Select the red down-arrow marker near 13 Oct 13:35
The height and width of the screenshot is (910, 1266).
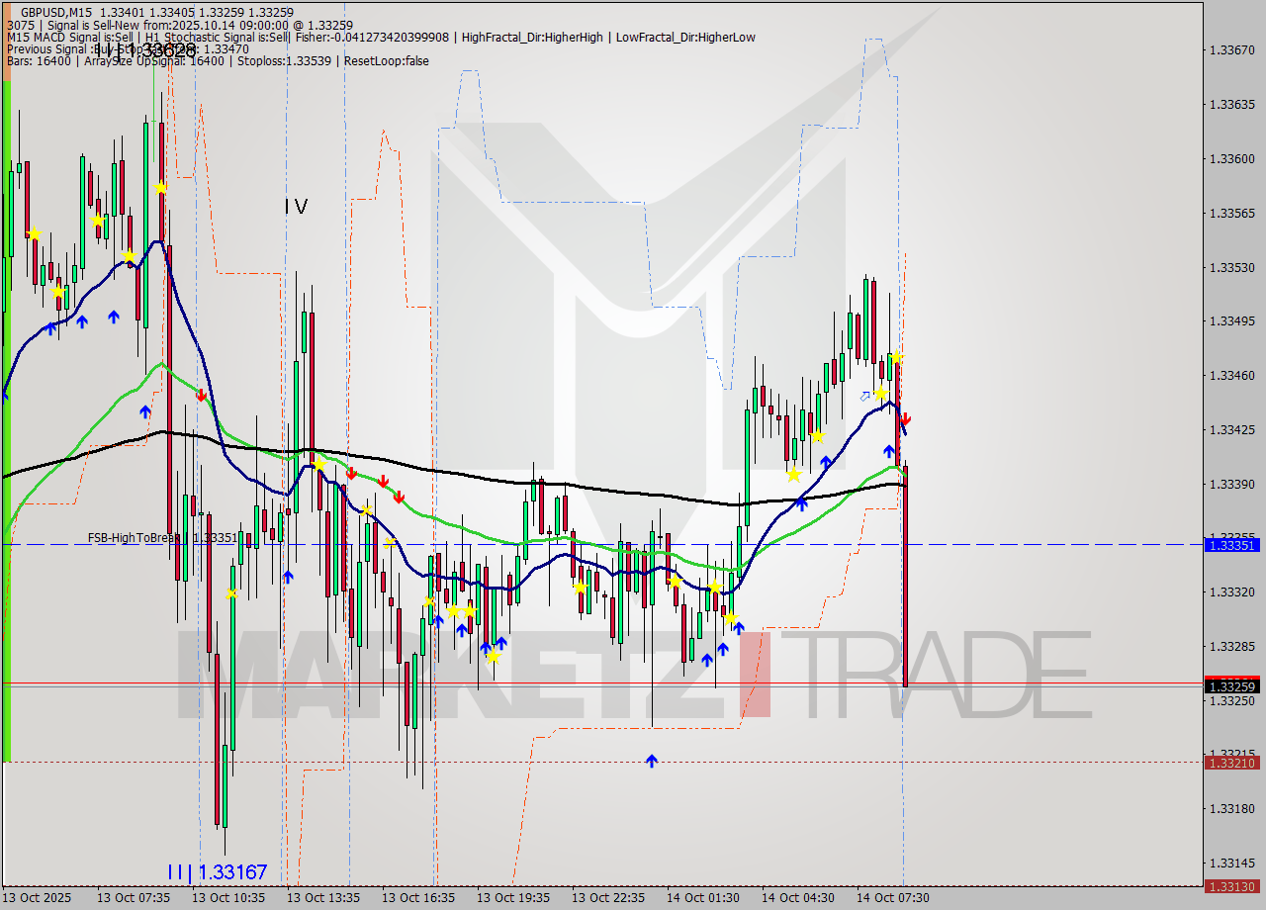pyautogui.click(x=352, y=473)
